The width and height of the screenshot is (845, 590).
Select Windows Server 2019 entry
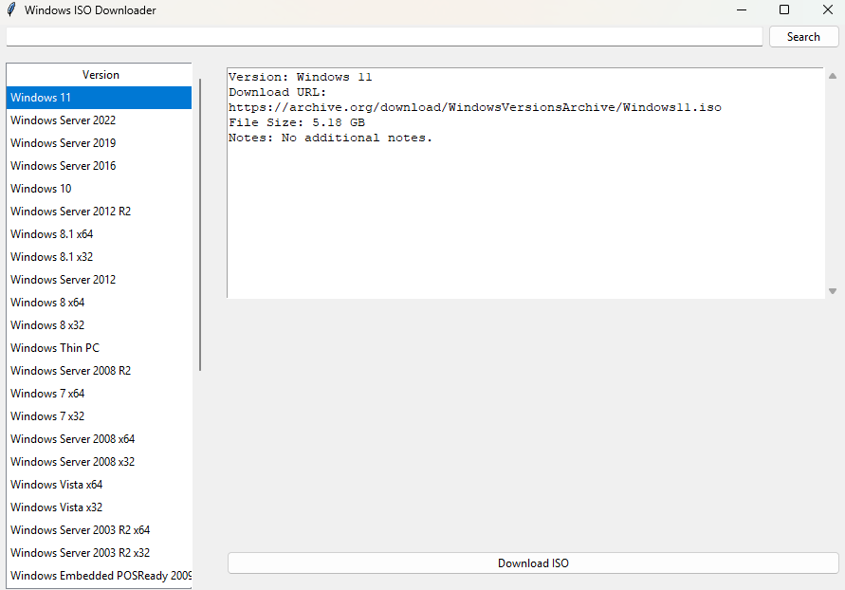(x=100, y=143)
